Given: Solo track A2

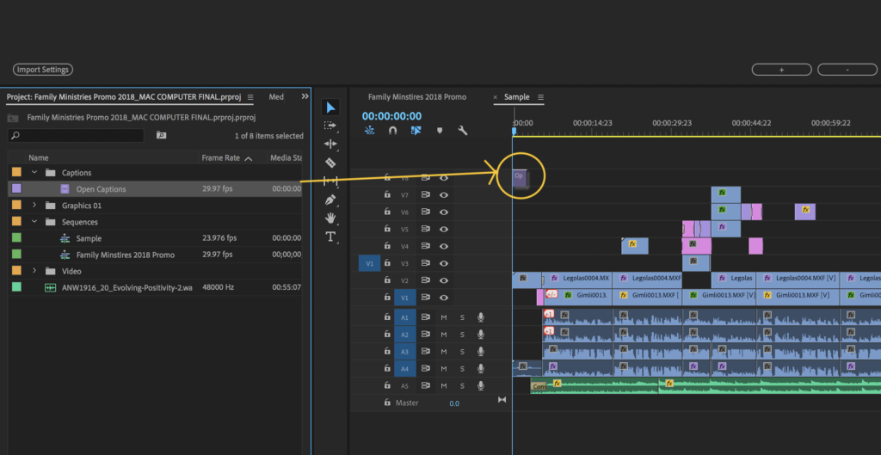Looking at the screenshot, I should tap(462, 335).
